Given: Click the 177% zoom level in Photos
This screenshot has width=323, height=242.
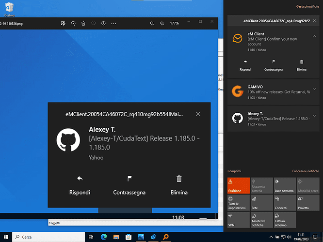Looking at the screenshot, I should [174, 23].
